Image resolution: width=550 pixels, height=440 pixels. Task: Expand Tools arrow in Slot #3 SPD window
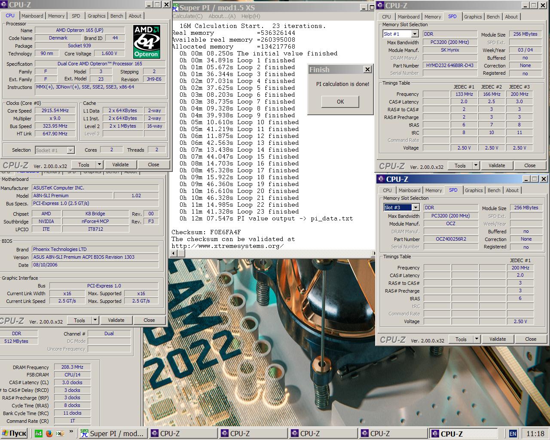477,339
